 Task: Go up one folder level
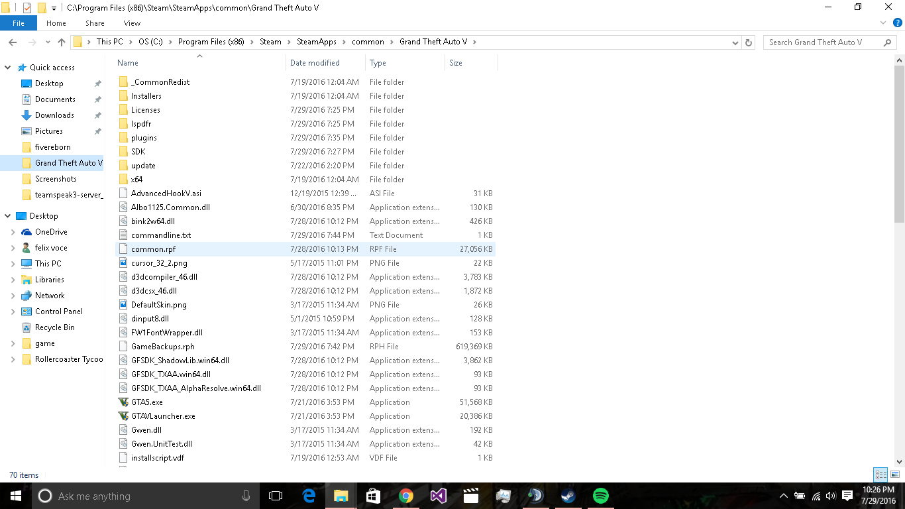click(x=62, y=42)
